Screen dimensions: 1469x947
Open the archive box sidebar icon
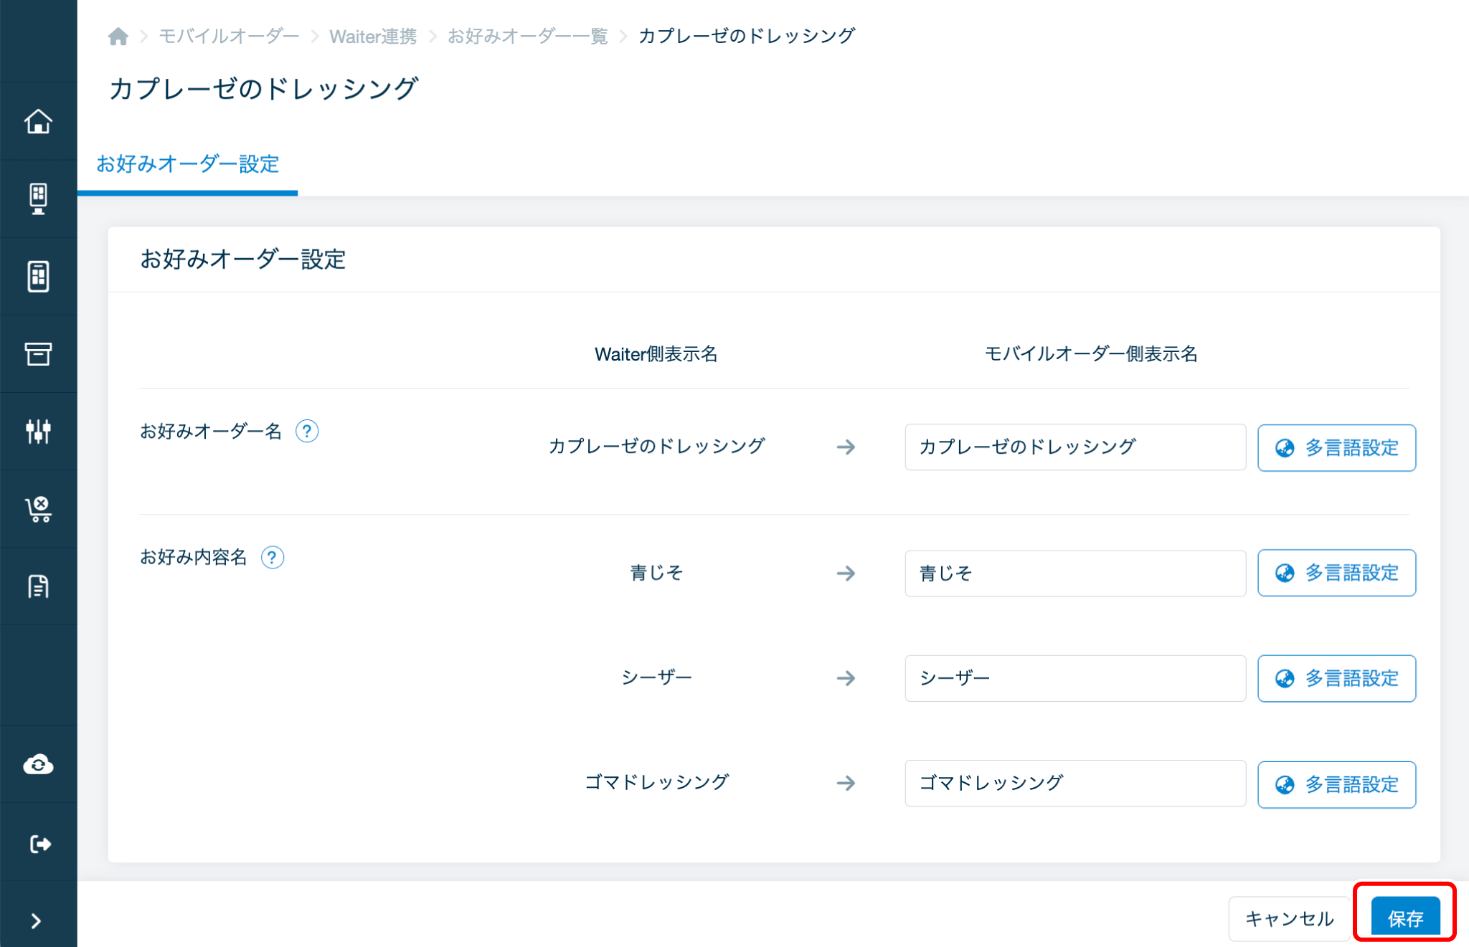38,353
